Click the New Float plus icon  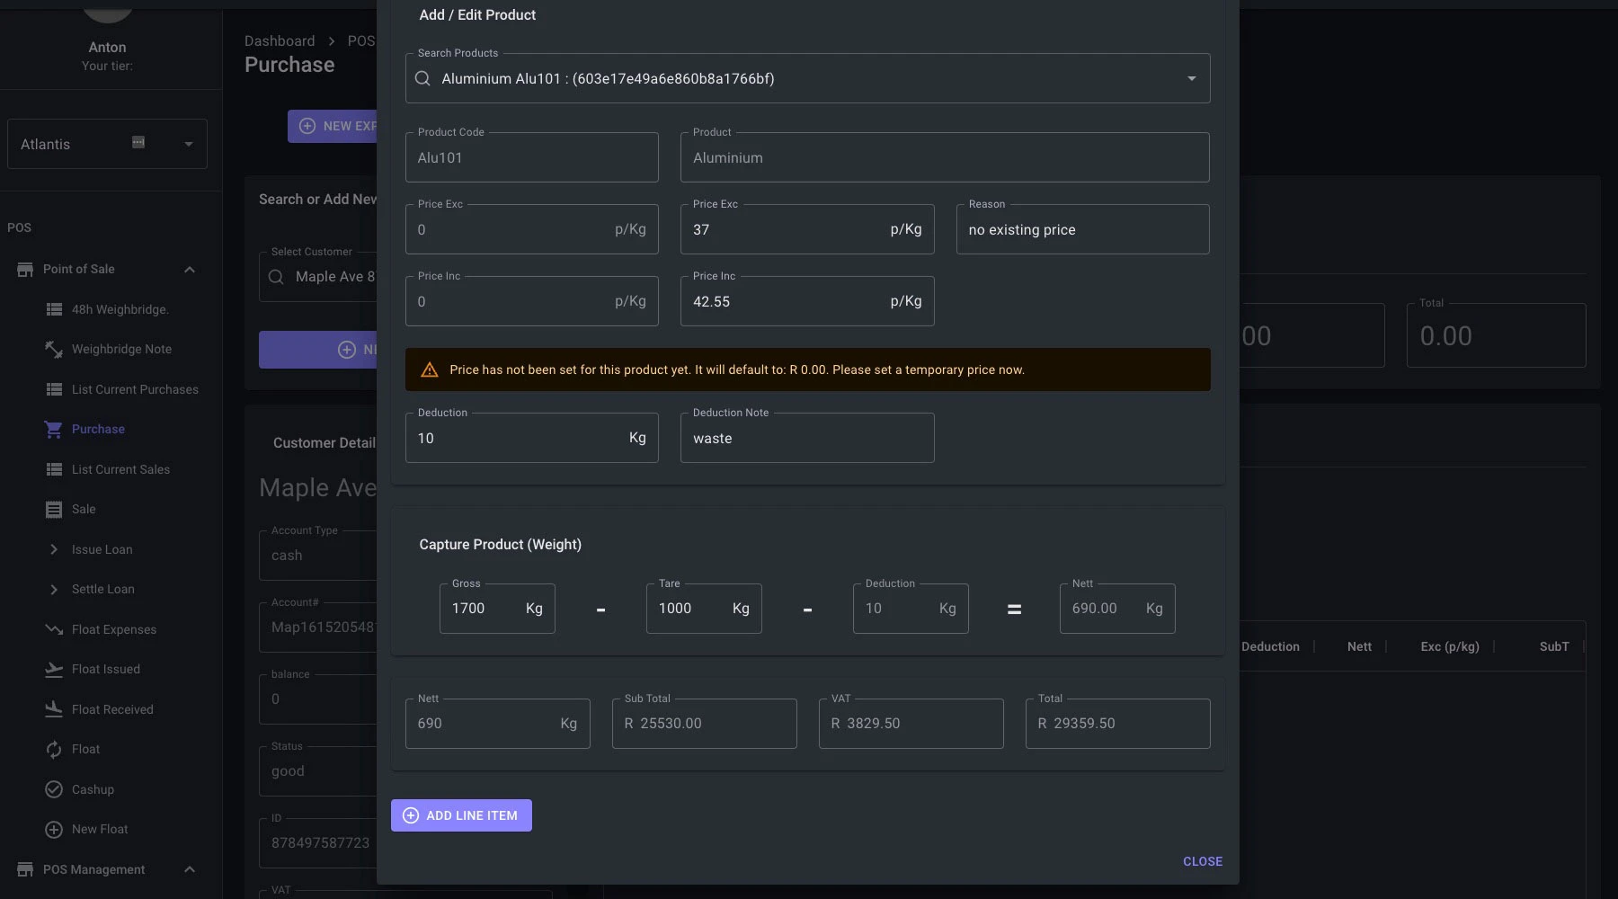[x=54, y=829]
